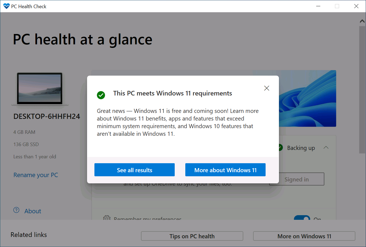Open More on Windows 11 link button
The width and height of the screenshot is (366, 247).
pyautogui.click(x=304, y=236)
